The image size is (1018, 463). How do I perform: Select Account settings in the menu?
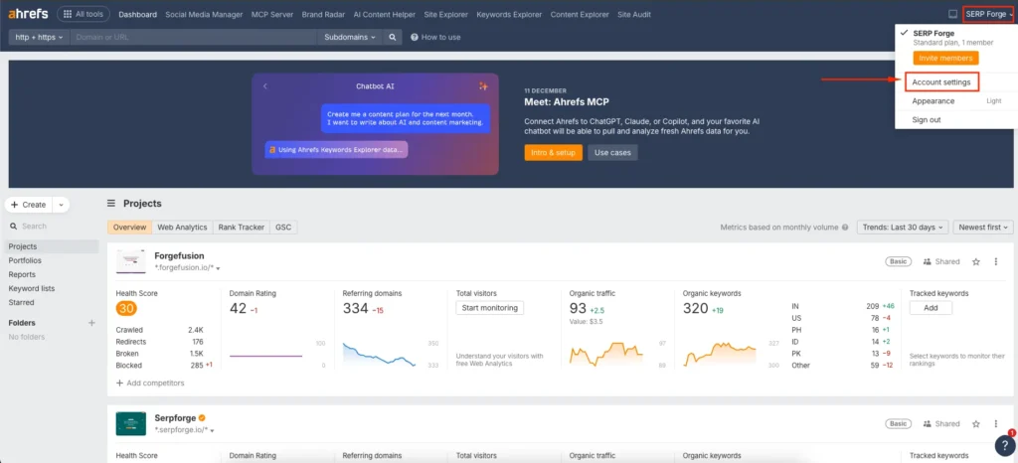click(940, 81)
